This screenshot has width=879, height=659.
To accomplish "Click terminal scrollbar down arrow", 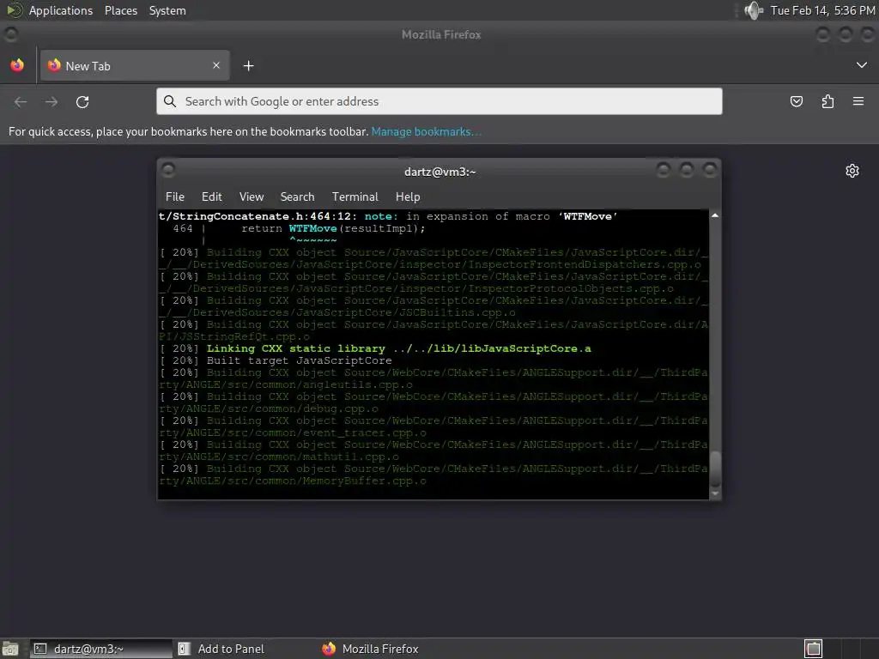I will point(715,493).
